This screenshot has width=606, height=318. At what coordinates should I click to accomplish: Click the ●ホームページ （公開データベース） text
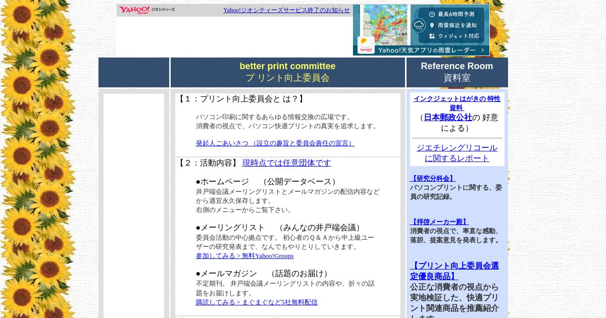pyautogui.click(x=268, y=182)
